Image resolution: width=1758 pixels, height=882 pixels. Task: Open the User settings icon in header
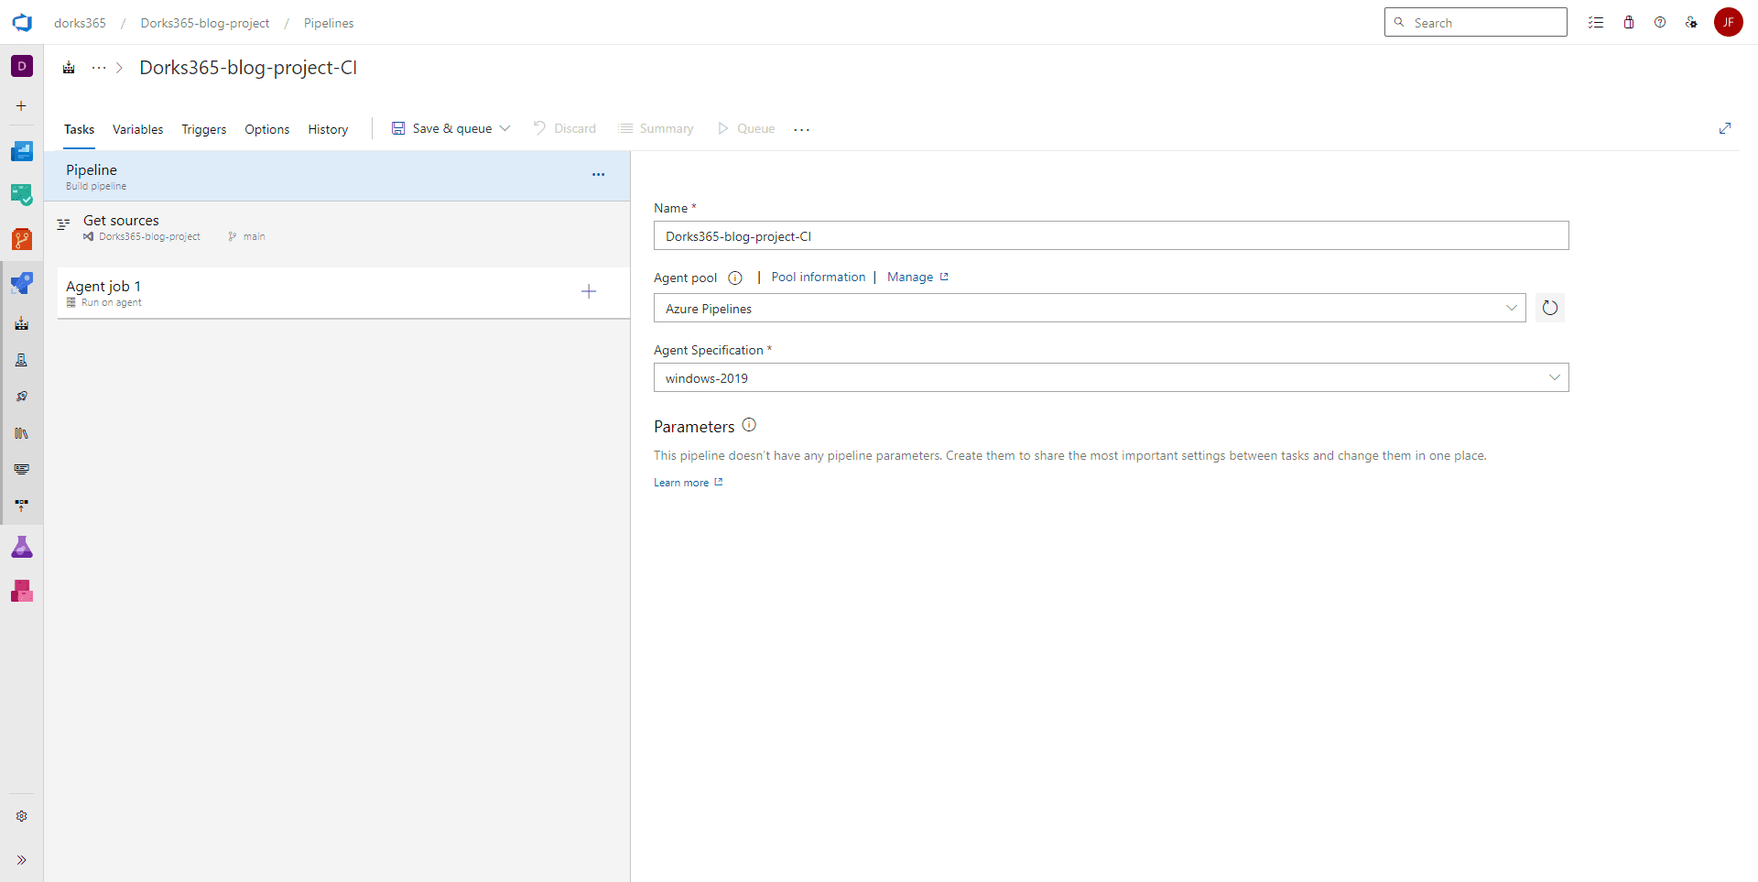1691,23
